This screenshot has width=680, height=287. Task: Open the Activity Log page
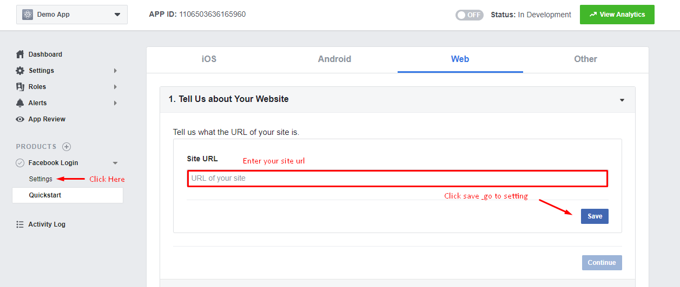pyautogui.click(x=47, y=224)
